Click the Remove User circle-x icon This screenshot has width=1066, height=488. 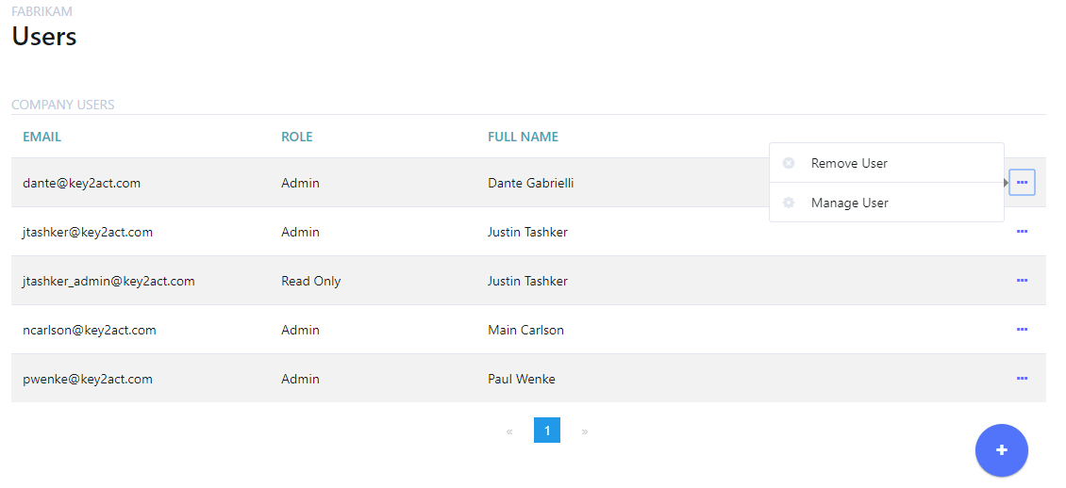[789, 163]
